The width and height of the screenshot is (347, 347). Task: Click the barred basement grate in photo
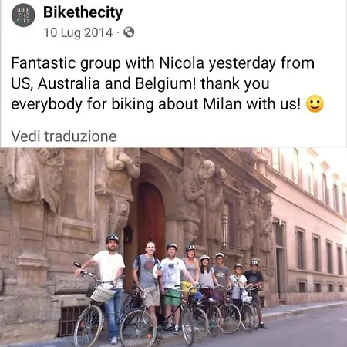[69, 319]
